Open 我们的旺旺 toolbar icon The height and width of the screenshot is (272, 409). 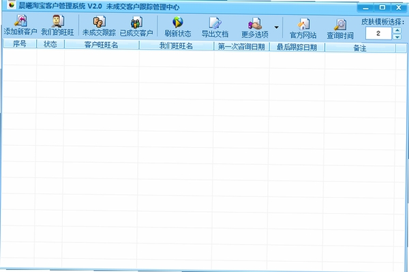[57, 21]
